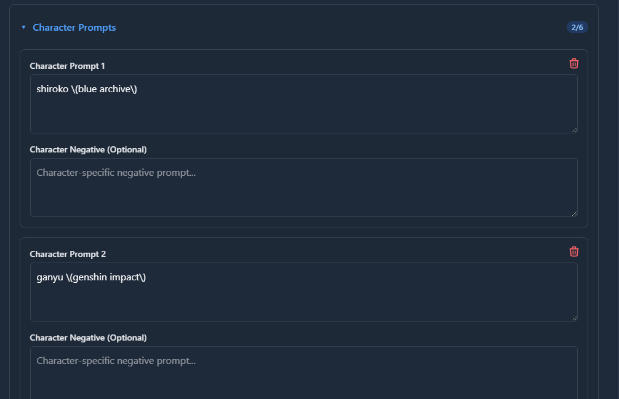
Task: Grab resize handle of Character Prompt 1 textarea
Action: (575, 130)
